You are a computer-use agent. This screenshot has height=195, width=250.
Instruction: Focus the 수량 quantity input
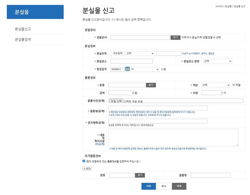tap(212, 93)
